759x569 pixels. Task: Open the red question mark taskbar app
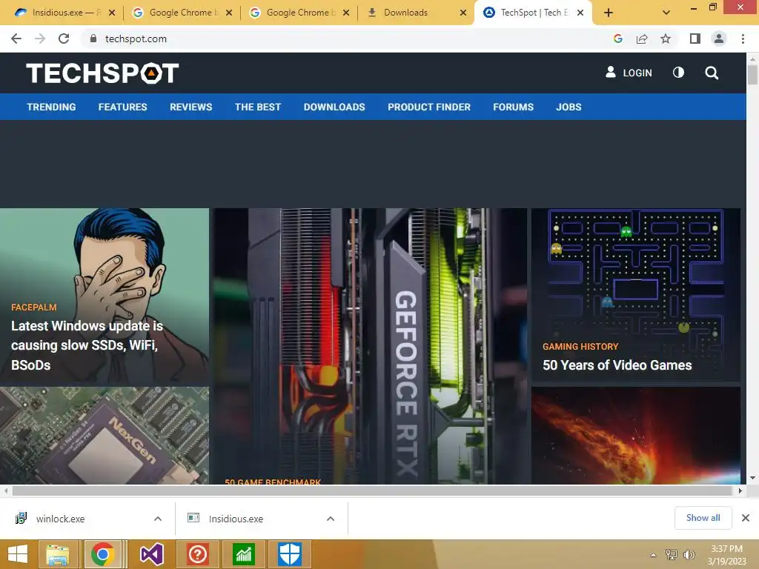197,554
